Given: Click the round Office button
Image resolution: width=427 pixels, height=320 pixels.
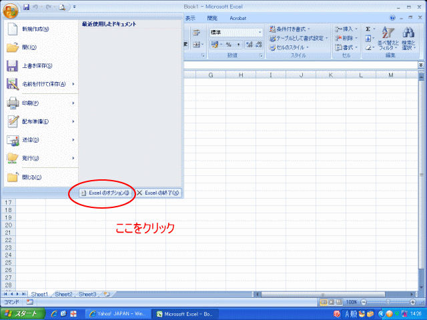Looking at the screenshot, I should pyautogui.click(x=10, y=11).
